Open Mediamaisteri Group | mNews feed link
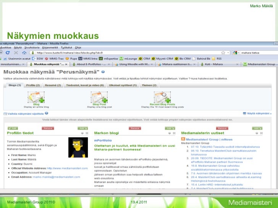The height and width of the screenshot is (208, 278). coord(209,139)
